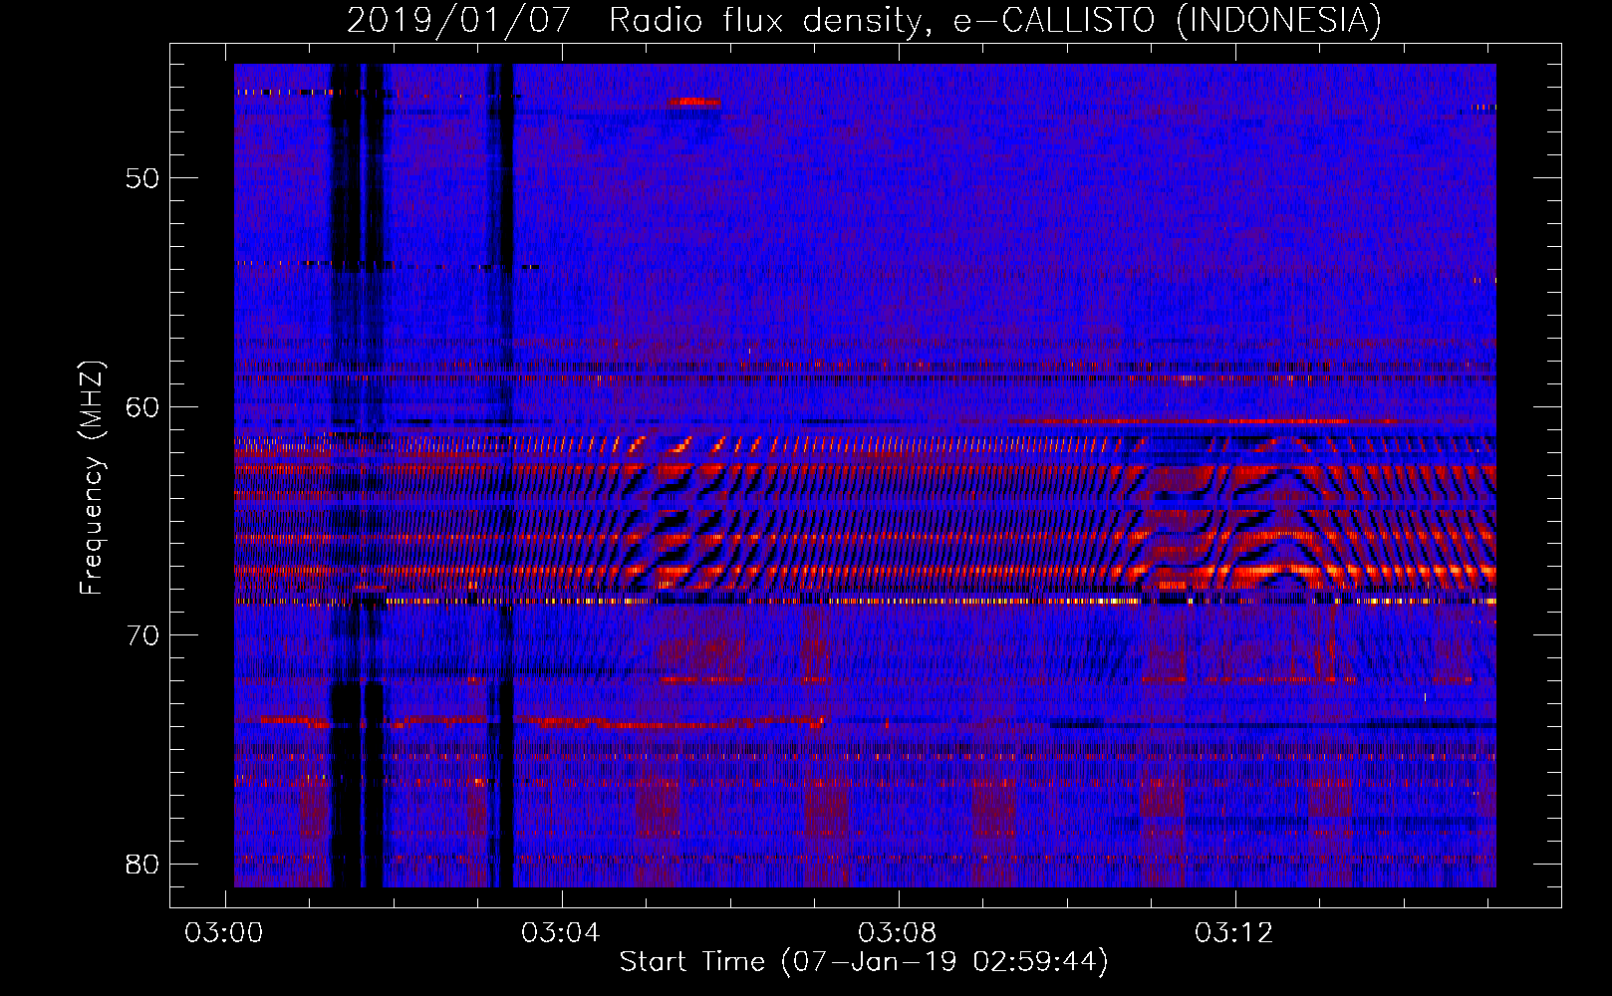Click the 60 MHz frequency tick label
Viewport: 1612px width, 996px height.
point(141,407)
